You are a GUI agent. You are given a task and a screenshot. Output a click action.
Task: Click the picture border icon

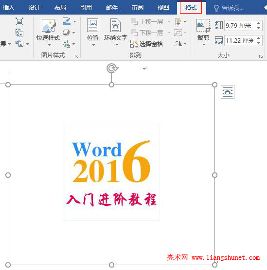point(67,21)
